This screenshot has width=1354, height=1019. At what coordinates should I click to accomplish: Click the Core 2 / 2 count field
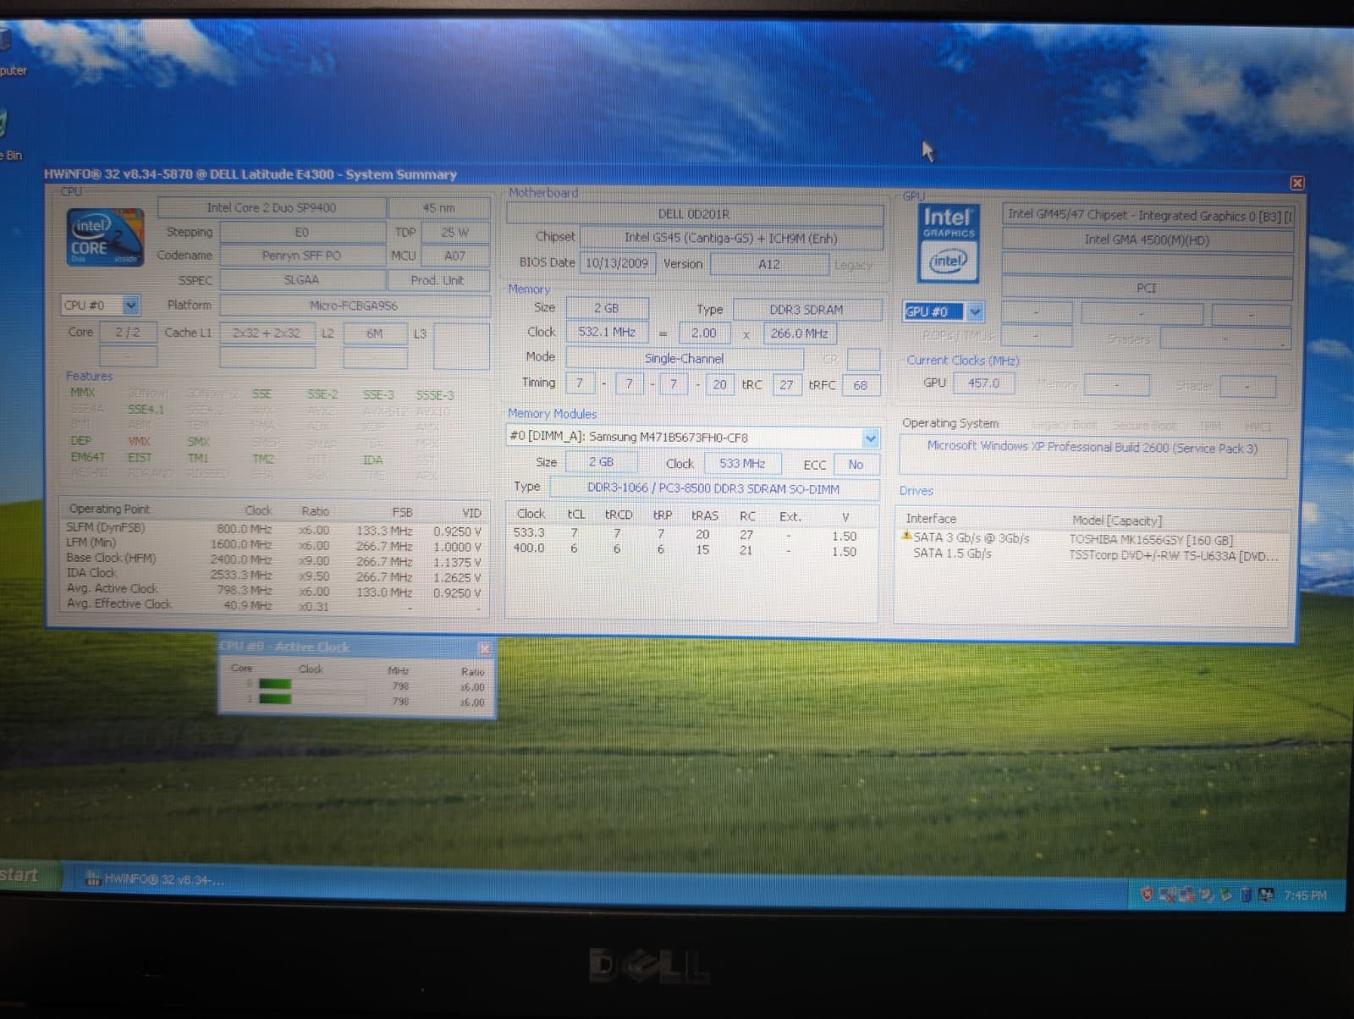pos(128,333)
